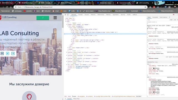Open the Facebook social icon on the page
Image resolution: width=178 pixels, height=100 pixels.
click(x=2, y=53)
